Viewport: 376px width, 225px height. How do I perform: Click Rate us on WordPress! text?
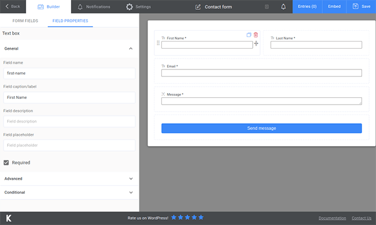[x=148, y=218]
